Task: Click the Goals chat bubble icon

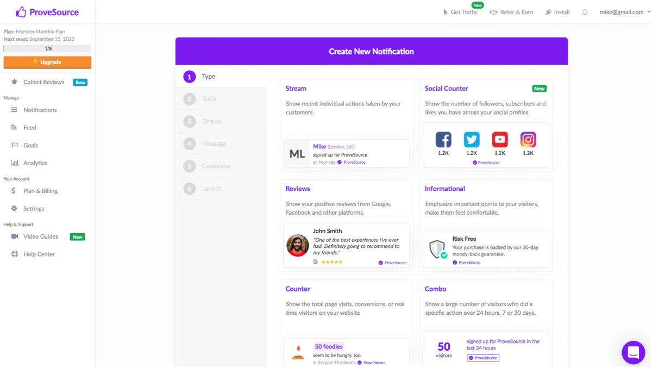Action: 13,145
